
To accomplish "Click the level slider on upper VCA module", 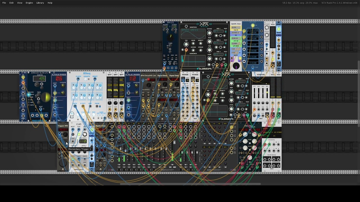I will click(273, 37).
